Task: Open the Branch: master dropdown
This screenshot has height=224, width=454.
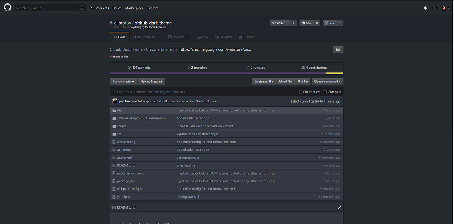Action: pyautogui.click(x=123, y=81)
